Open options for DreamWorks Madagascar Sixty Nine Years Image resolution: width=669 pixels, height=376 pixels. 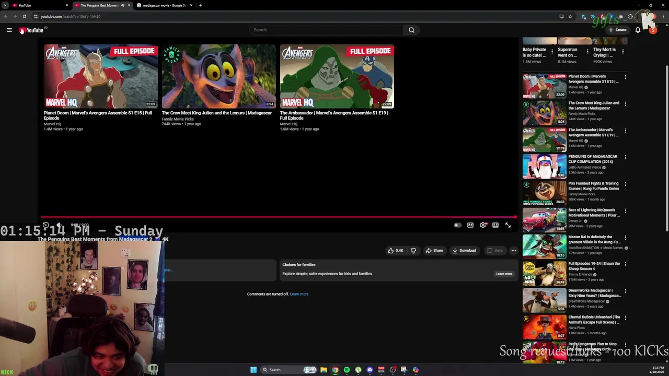tap(625, 291)
